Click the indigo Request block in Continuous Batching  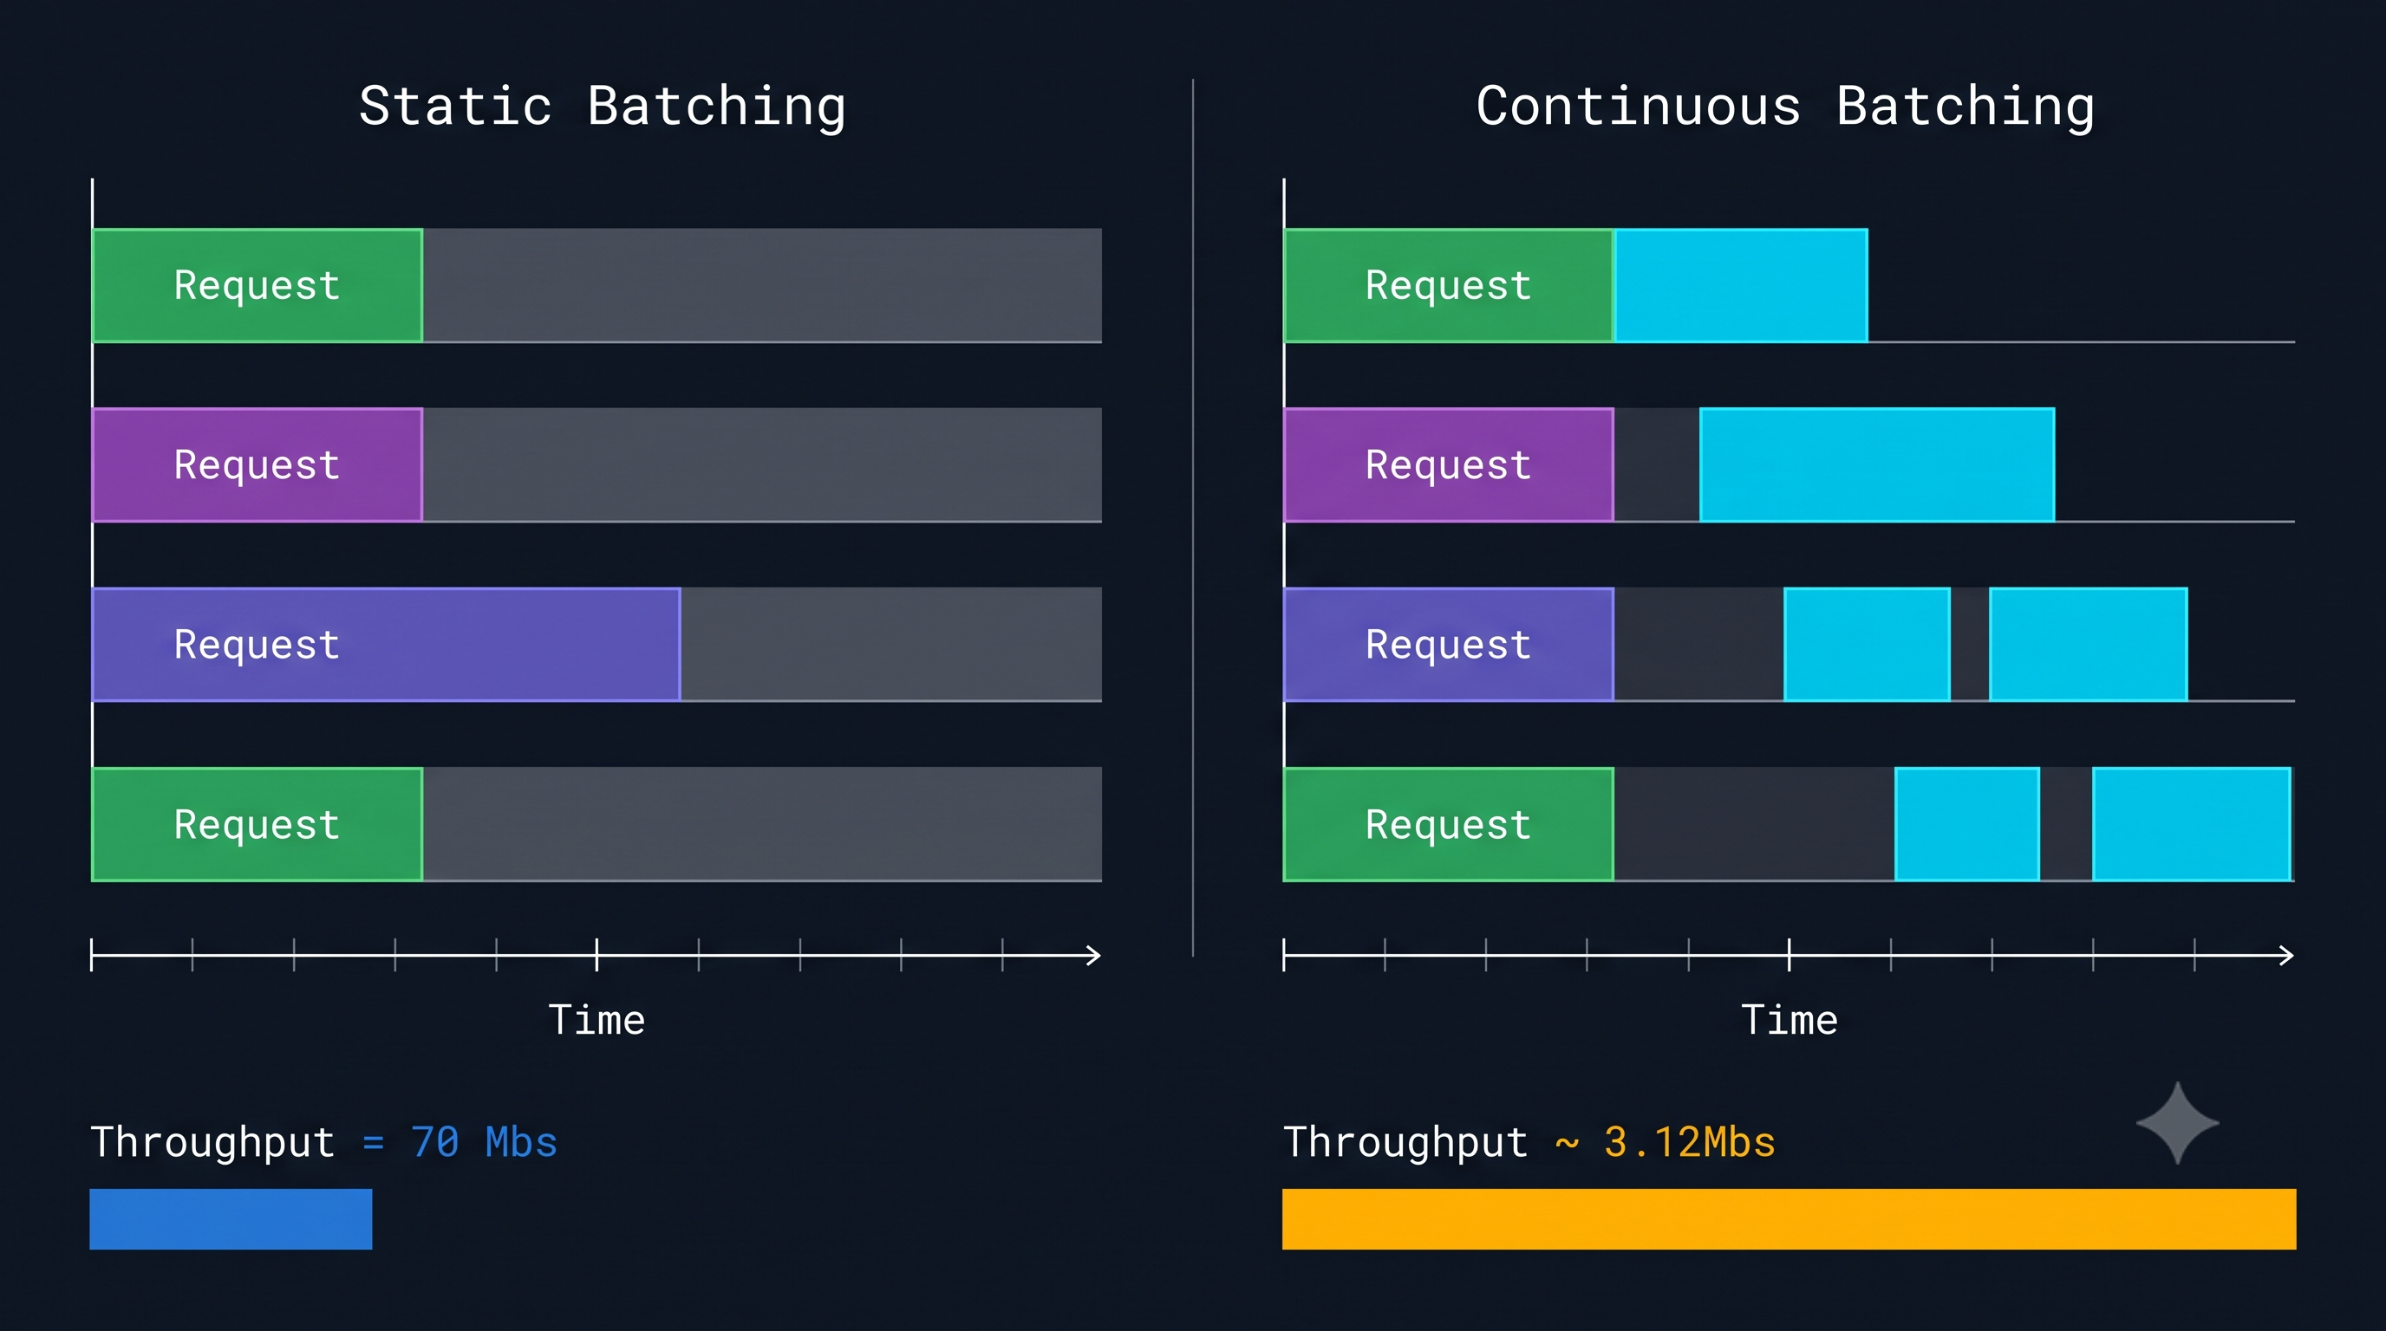(x=1449, y=644)
